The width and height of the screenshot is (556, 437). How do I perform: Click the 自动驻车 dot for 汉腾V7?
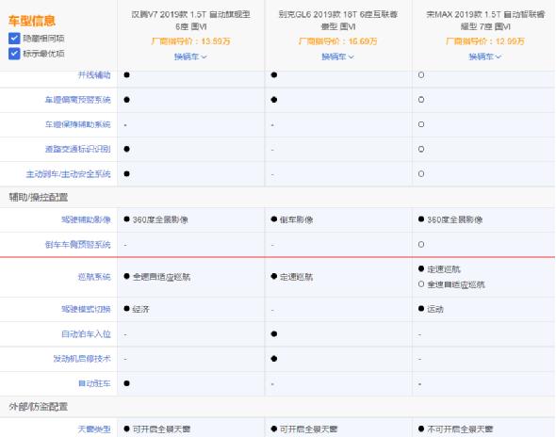pyautogui.click(x=126, y=383)
